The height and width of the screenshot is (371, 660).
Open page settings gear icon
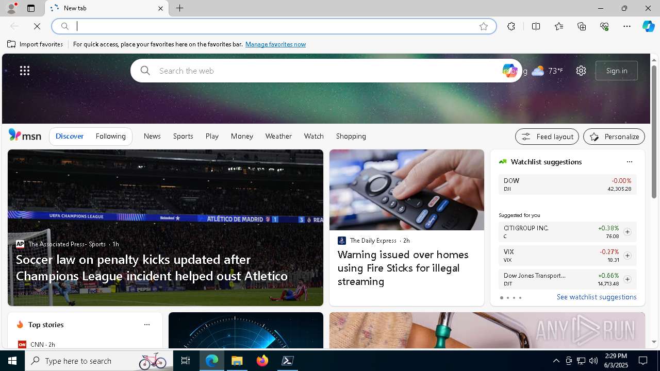581,71
